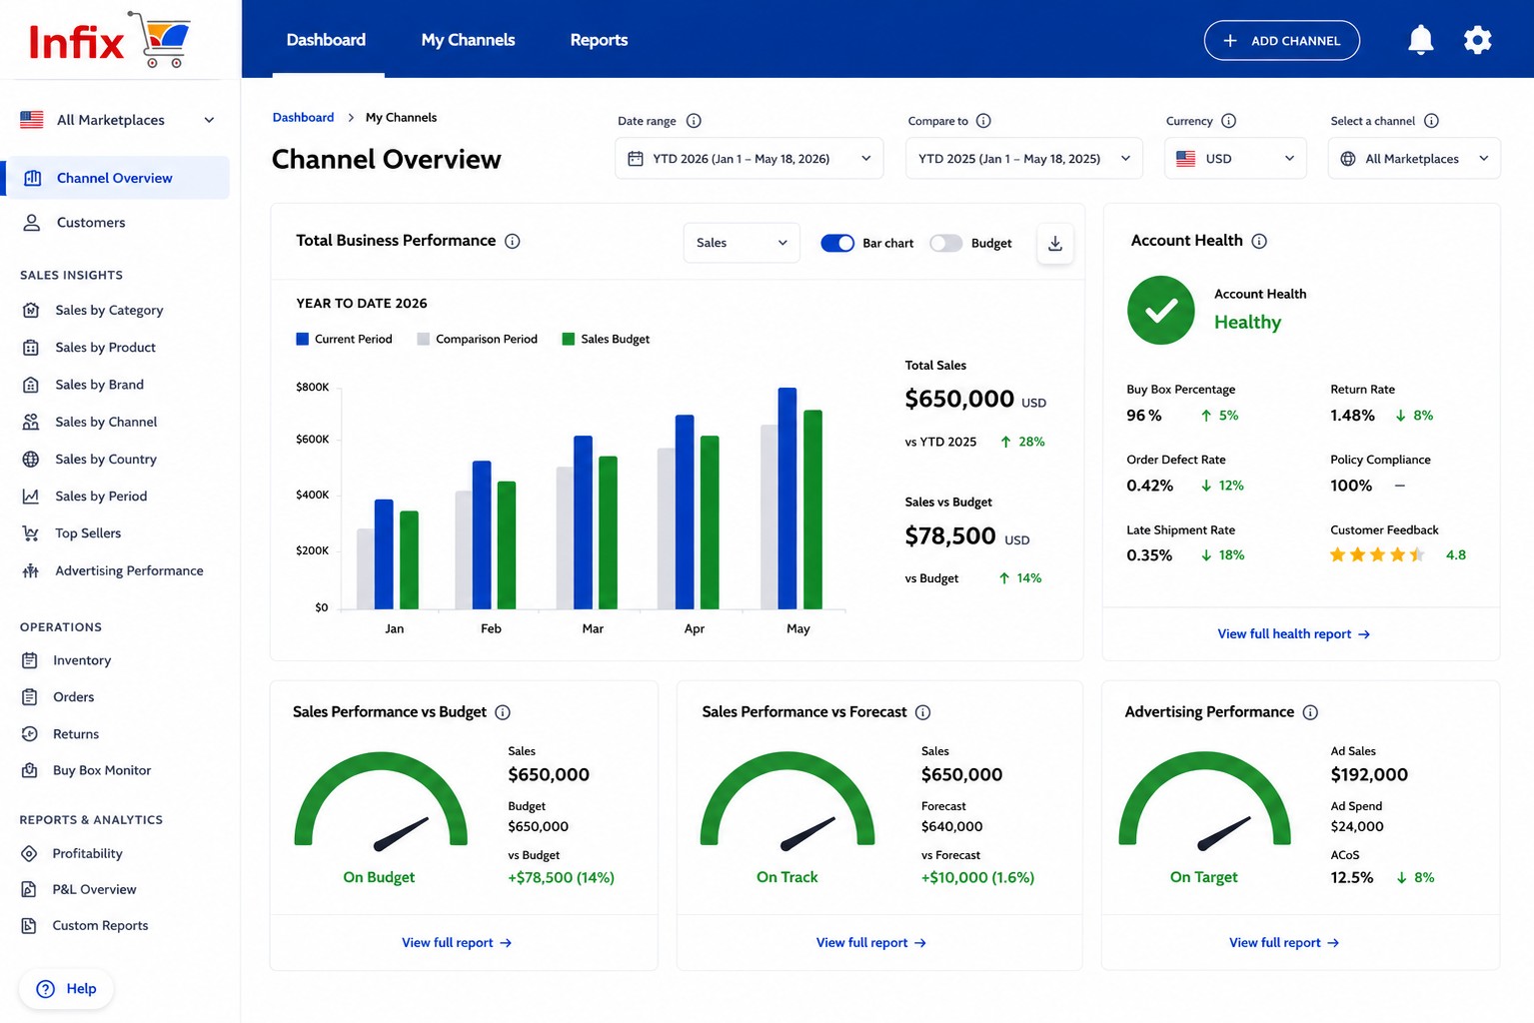Open View full report under Forecast card
This screenshot has width=1534, height=1023.
pyautogui.click(x=871, y=943)
